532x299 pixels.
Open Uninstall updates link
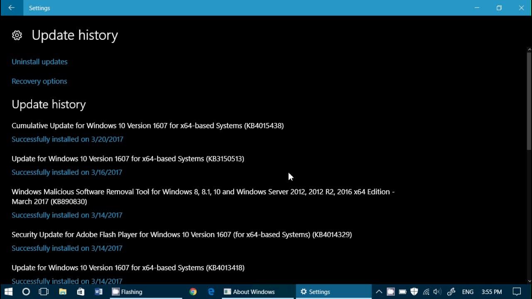(39, 61)
